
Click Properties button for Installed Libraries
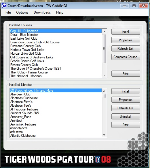pyautogui.click(x=126, y=100)
